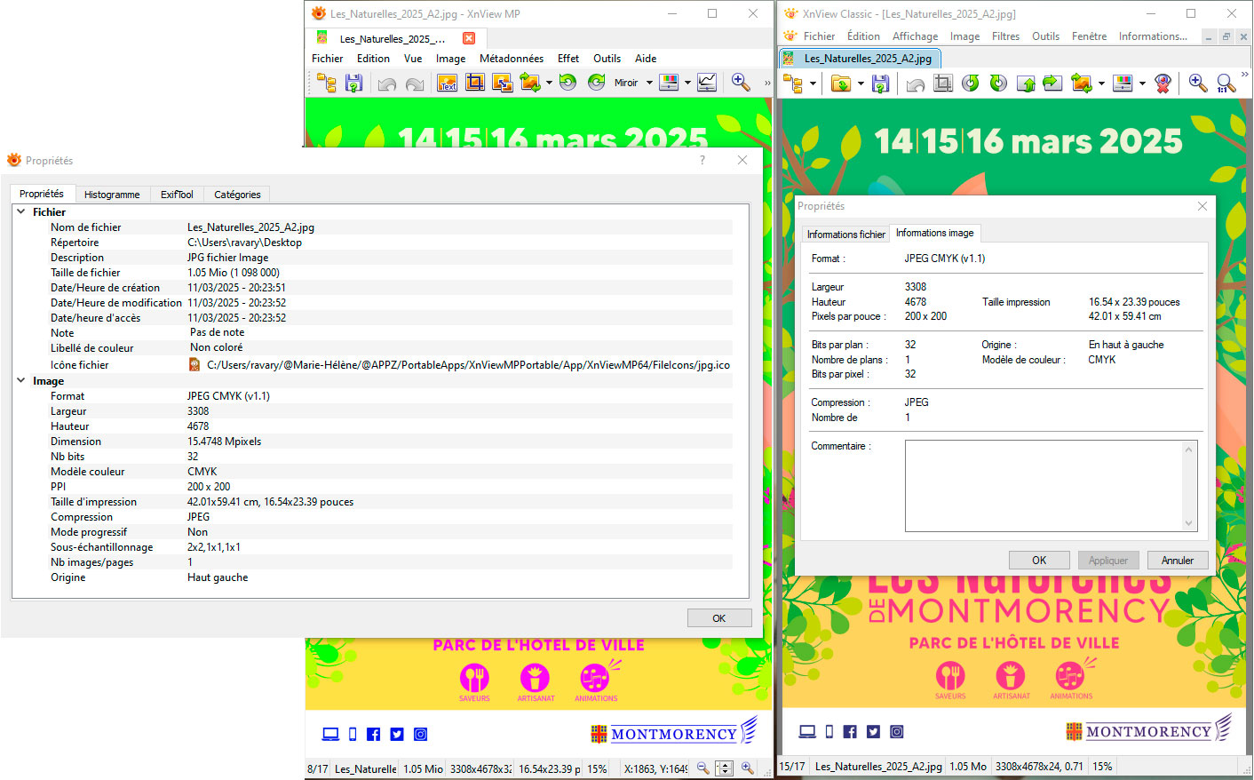Click the '2x2,1x1,1x1' subsampling value

[213, 547]
